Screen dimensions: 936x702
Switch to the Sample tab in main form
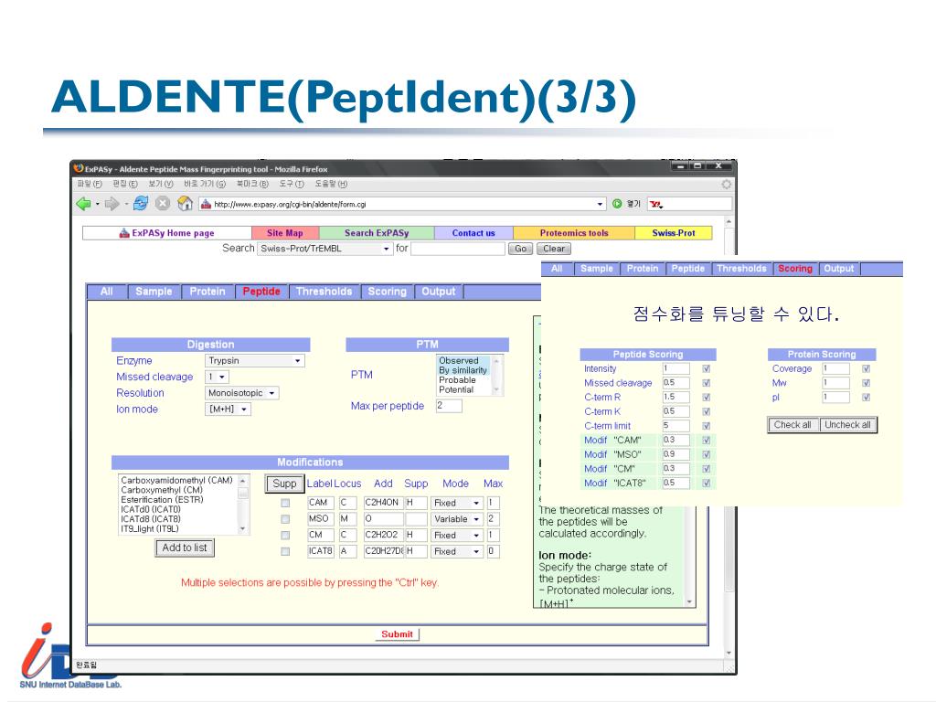(154, 292)
